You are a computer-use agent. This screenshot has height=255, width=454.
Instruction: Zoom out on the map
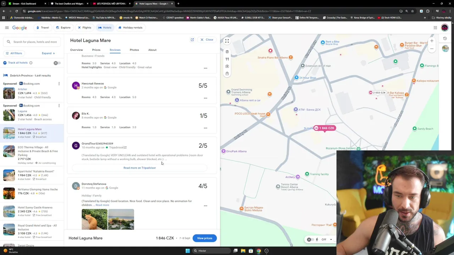click(x=432, y=49)
